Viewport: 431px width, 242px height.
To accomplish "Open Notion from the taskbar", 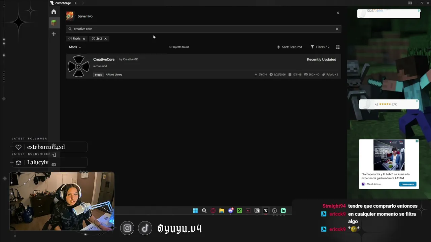I will pos(257,211).
